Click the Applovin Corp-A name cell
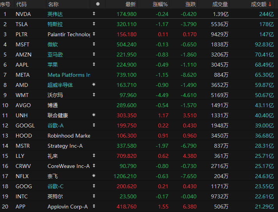This screenshot has width=278, height=212. tap(67, 207)
